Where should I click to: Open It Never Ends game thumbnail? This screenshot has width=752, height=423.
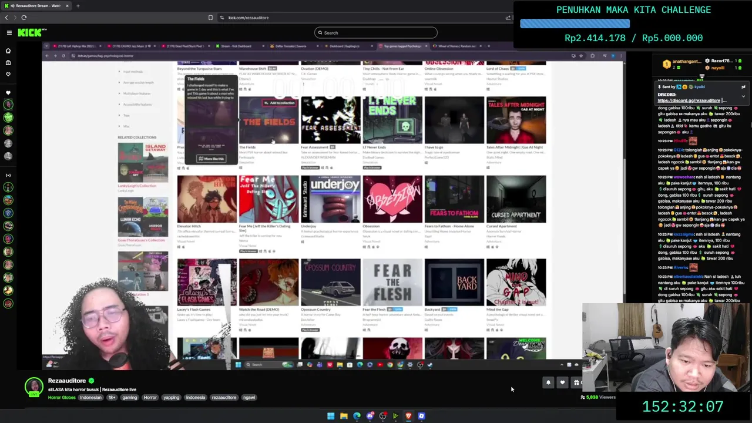tap(392, 120)
